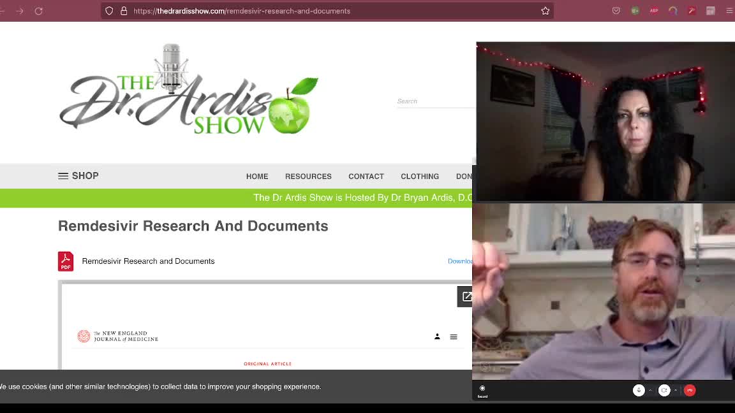Screen dimensions: 735x413
Task: Toggle the microphone in call controls
Action: 639,390
